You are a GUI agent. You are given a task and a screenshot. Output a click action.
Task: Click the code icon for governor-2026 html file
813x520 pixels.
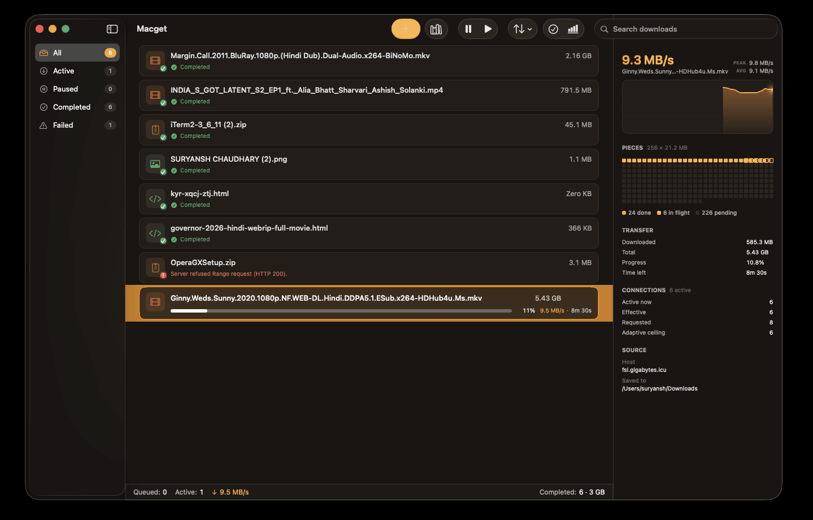(x=155, y=233)
